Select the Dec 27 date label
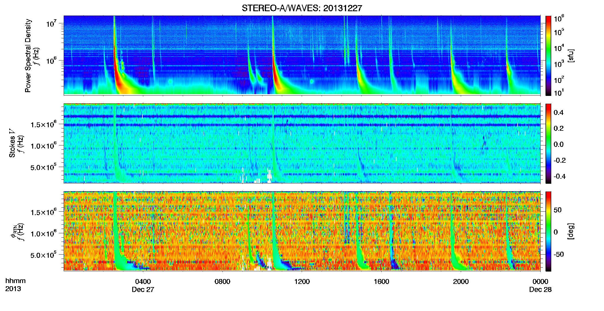Image resolution: width=604 pixels, height=311 pixels. [143, 289]
